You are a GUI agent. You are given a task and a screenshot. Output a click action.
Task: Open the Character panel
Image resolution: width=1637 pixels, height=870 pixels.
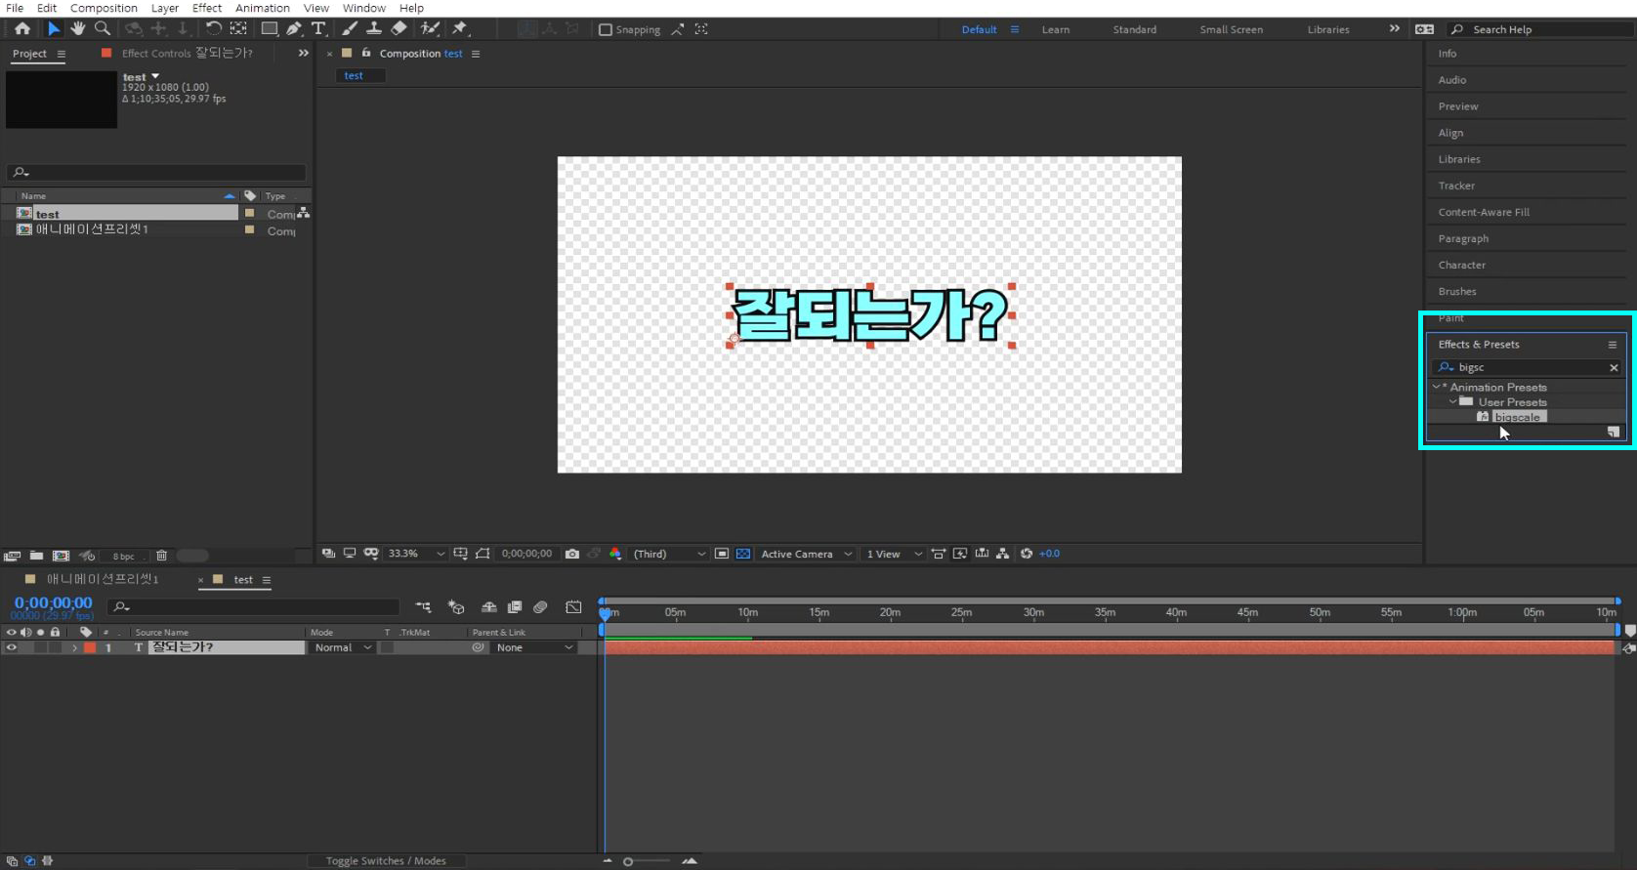[x=1461, y=265]
